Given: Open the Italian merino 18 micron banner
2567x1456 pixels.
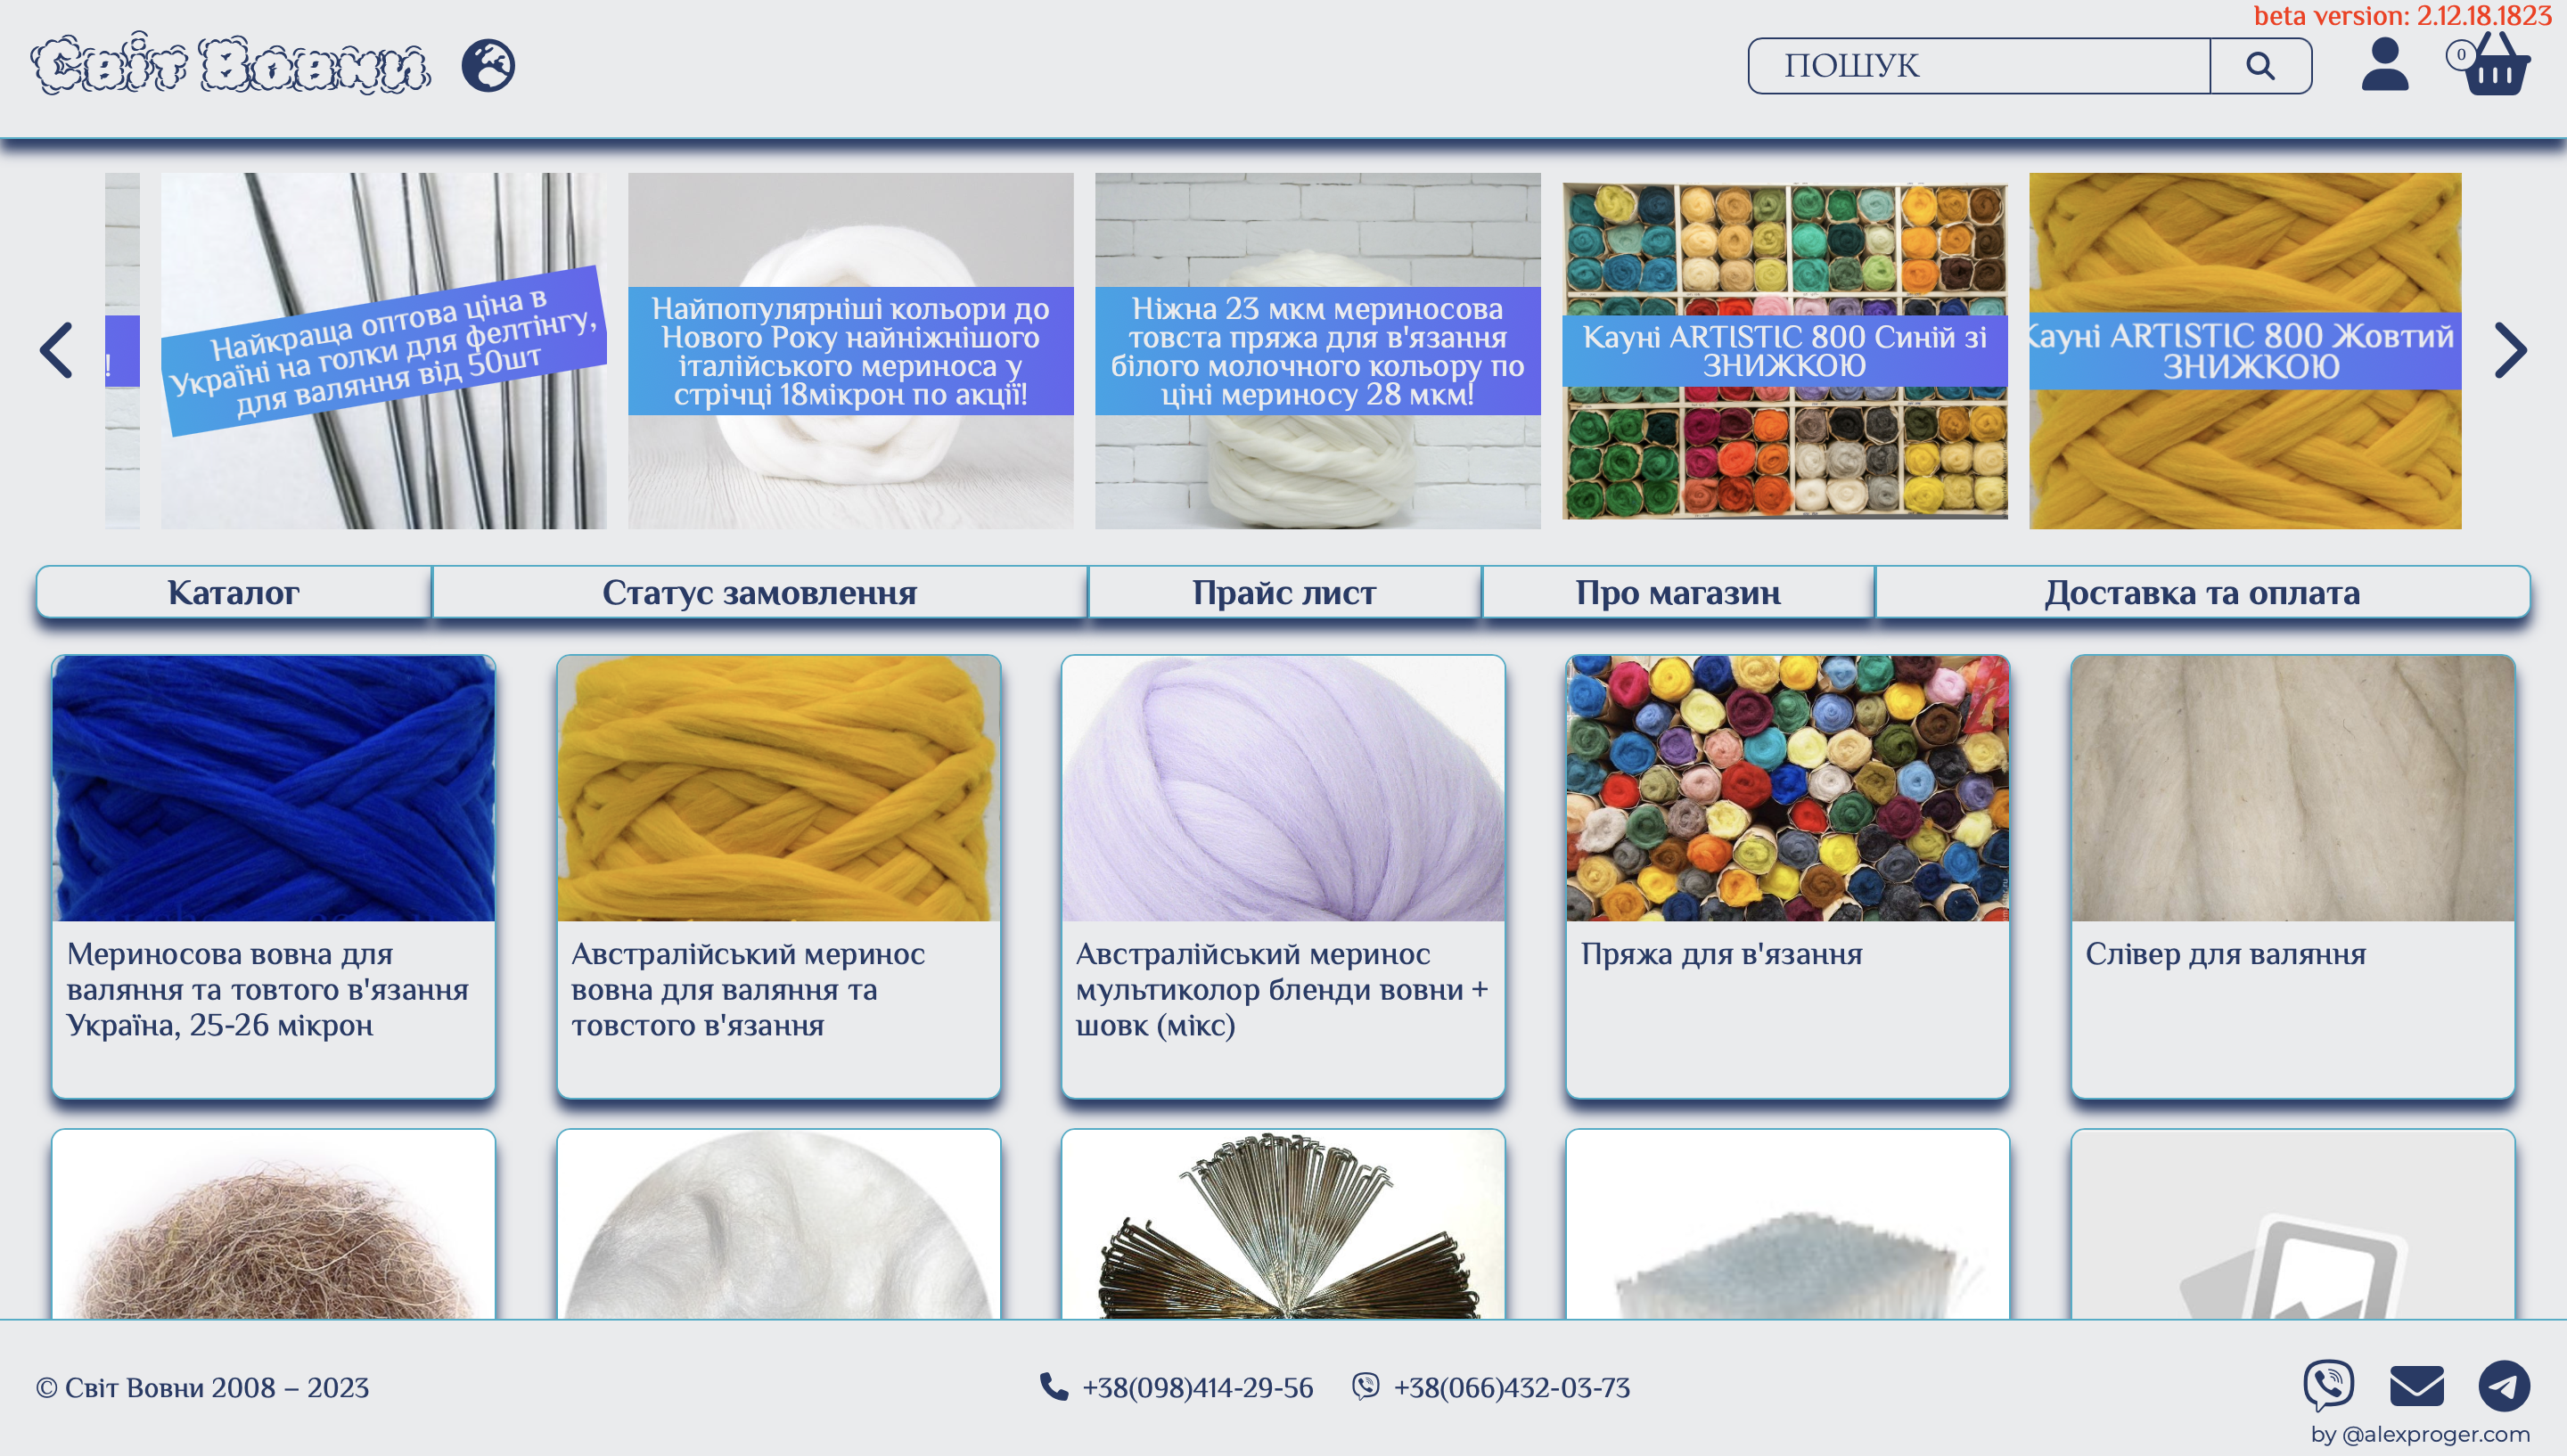Looking at the screenshot, I should point(851,351).
